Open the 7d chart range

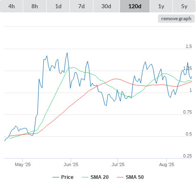point(81,6)
